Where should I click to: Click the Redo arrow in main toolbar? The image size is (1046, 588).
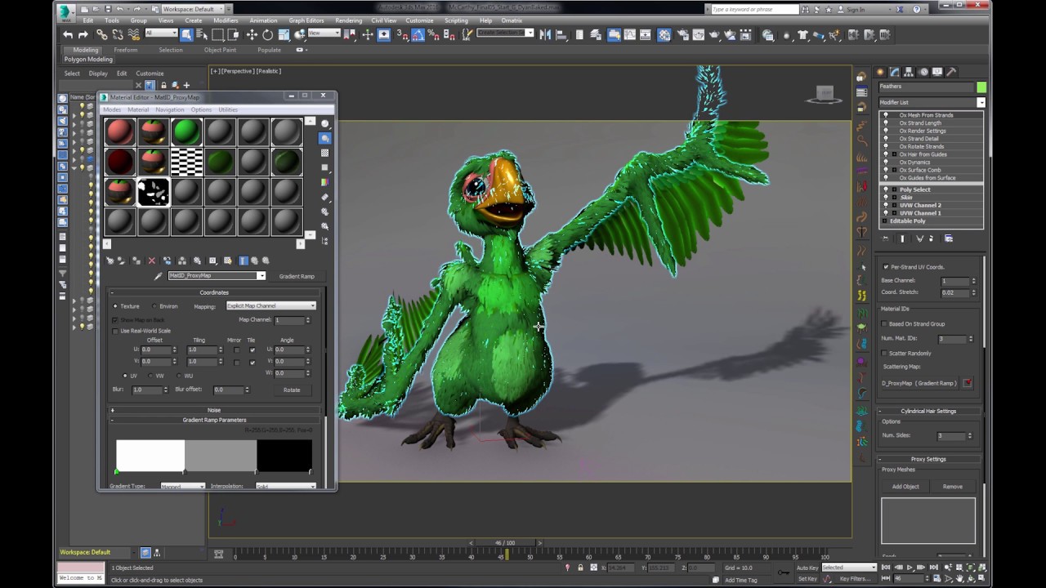pos(83,34)
